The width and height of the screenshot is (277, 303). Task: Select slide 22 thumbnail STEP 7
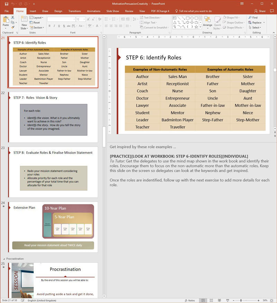coord(53,117)
